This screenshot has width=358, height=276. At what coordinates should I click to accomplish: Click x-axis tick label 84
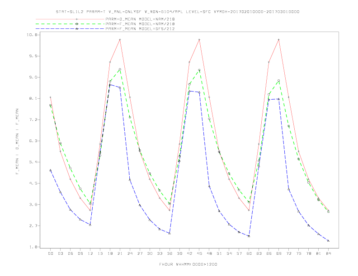pos(329,253)
